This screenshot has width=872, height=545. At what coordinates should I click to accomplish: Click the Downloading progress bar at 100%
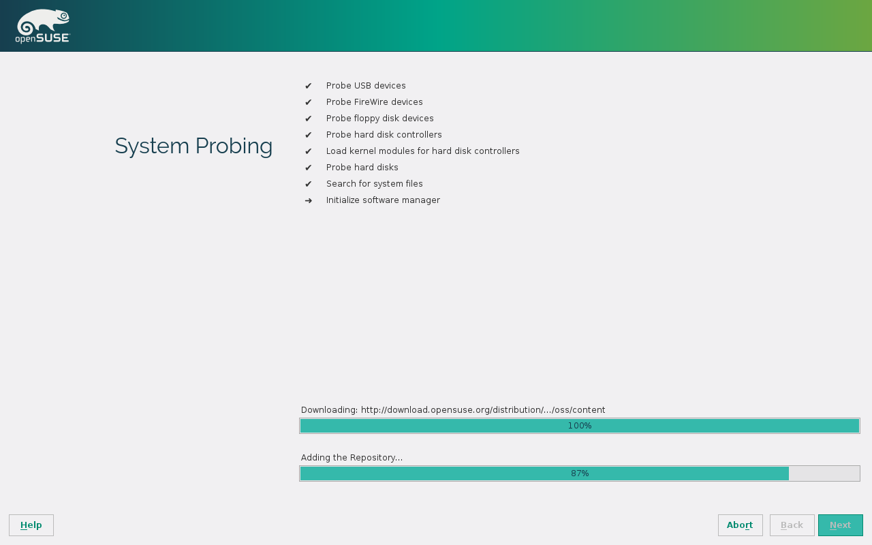click(x=579, y=426)
